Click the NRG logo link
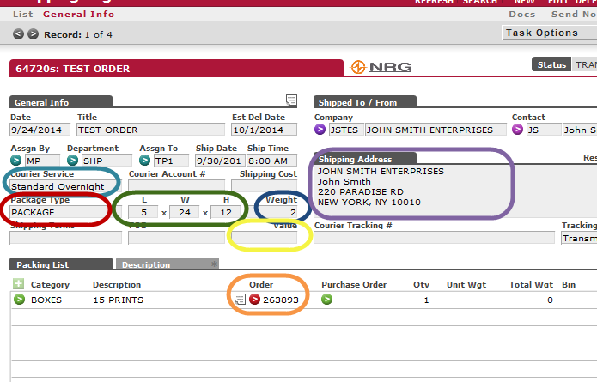Screen dimensions: 597x382 [x=381, y=67]
